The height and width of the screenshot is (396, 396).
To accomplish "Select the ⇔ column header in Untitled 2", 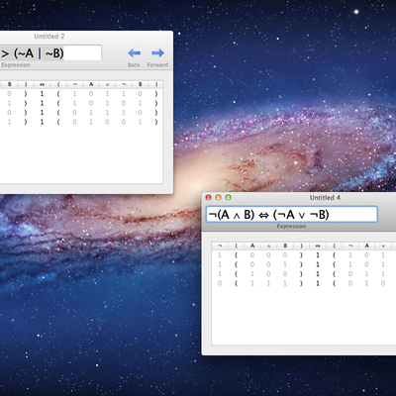I will [42, 84].
